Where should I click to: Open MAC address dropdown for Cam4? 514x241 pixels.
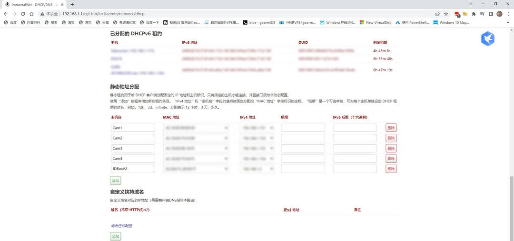(x=196, y=159)
